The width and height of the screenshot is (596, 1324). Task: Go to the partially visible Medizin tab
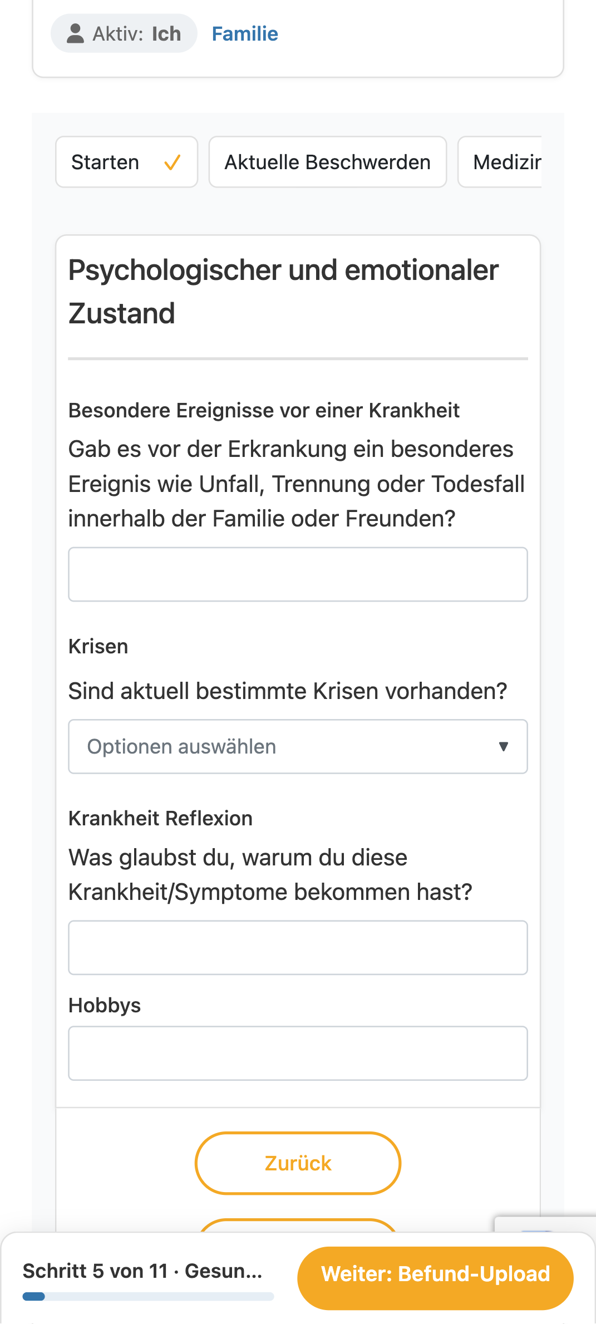coord(500,162)
